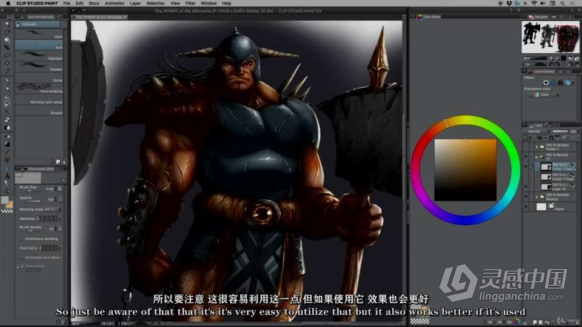Viewport: 582px width, 327px height.
Task: Click the main foreground color swatch
Action: click(x=5, y=200)
